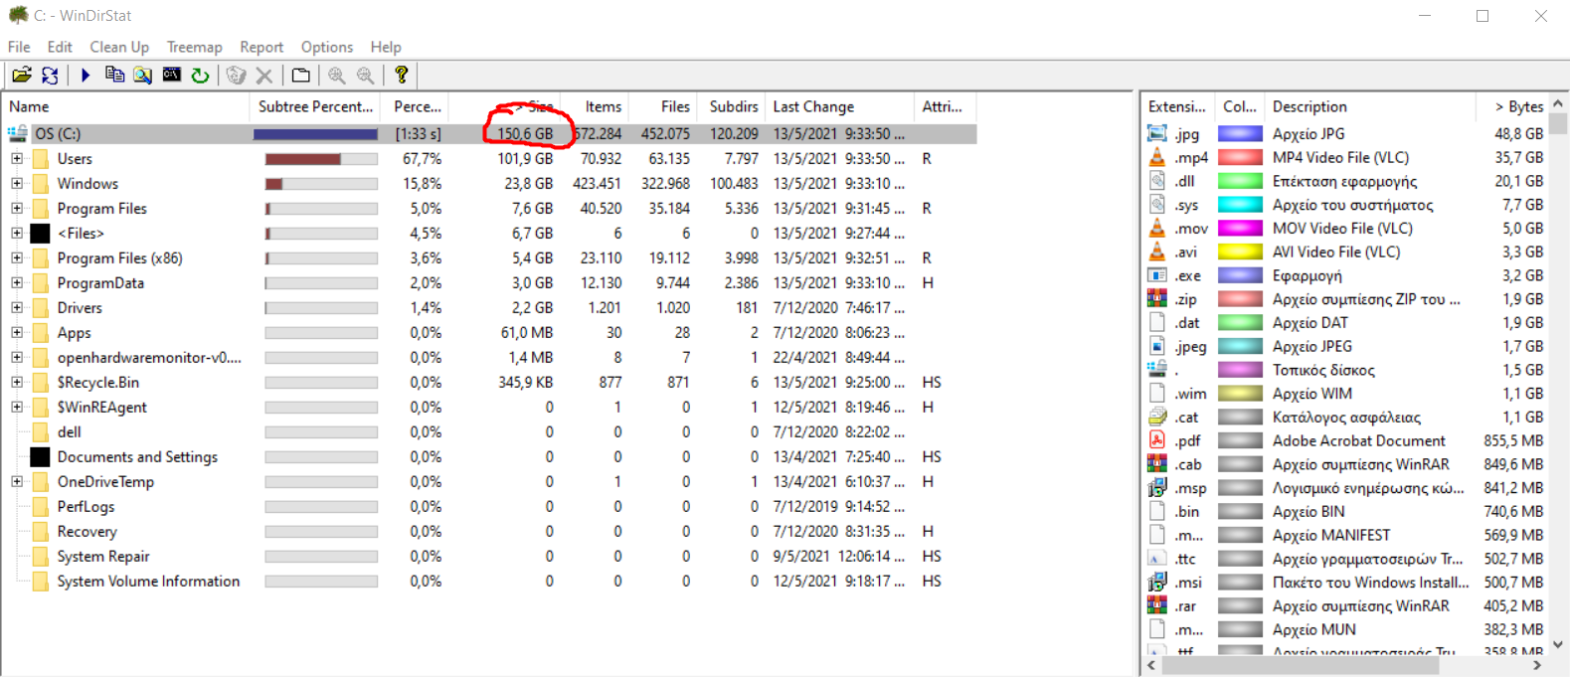Expand the Program Files folder
The width and height of the screenshot is (1570, 677).
point(17,209)
